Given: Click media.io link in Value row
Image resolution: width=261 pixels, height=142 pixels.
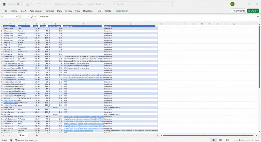Looking at the screenshot, I should pos(10,105).
